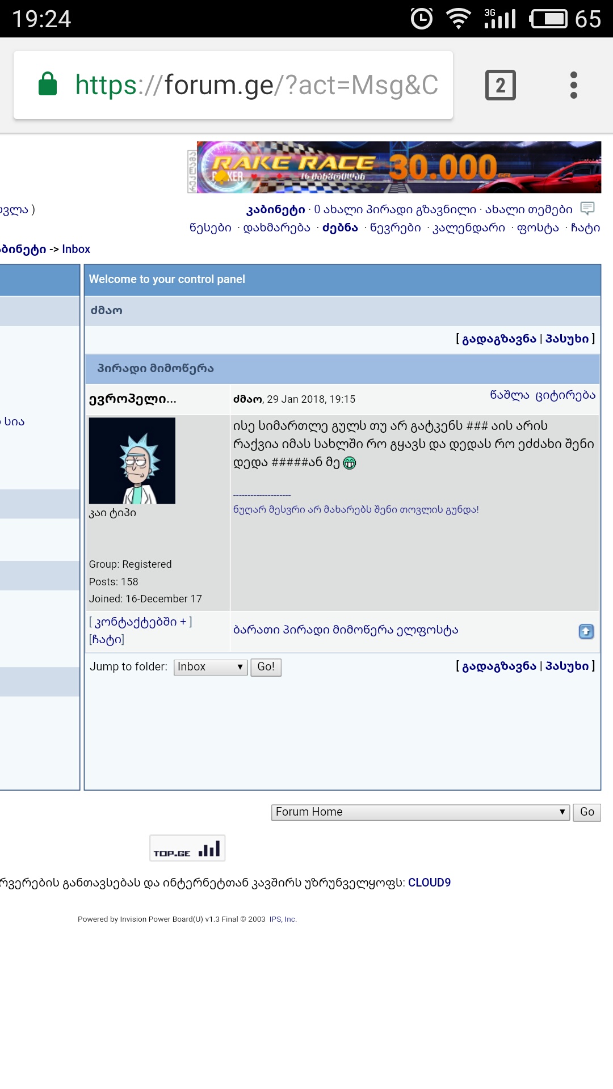Click the Rick avatar image
613x1089 pixels.
coord(132,461)
